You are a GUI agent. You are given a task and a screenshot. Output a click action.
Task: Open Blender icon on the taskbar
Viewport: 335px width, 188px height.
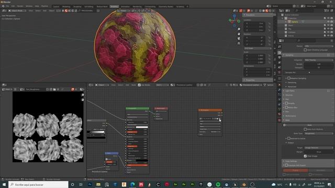click(x=243, y=184)
